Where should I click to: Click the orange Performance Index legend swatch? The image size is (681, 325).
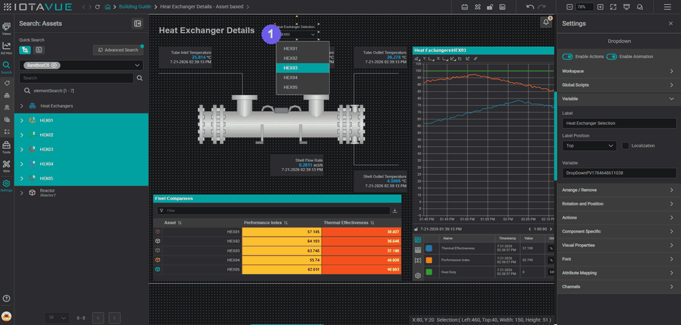[x=429, y=260]
